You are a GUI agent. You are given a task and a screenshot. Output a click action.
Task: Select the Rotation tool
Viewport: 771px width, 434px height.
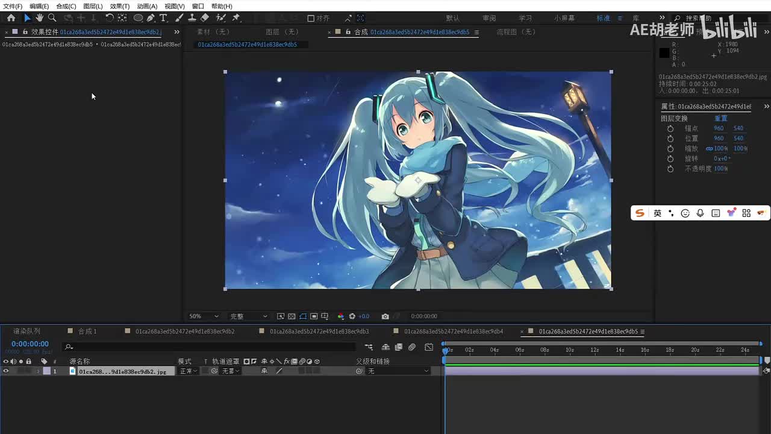coord(109,18)
